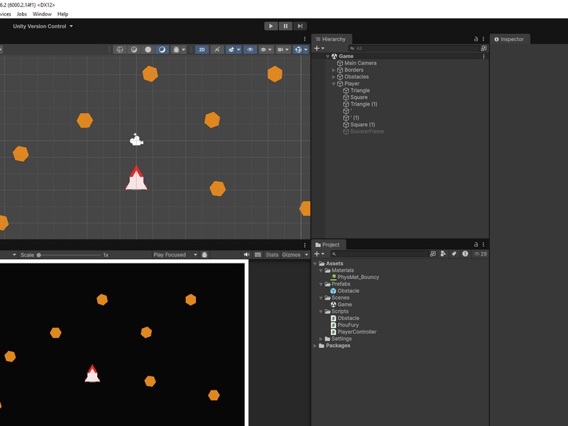The height and width of the screenshot is (426, 568).
Task: Toggle 2D view mode in Scene
Action: click(202, 50)
